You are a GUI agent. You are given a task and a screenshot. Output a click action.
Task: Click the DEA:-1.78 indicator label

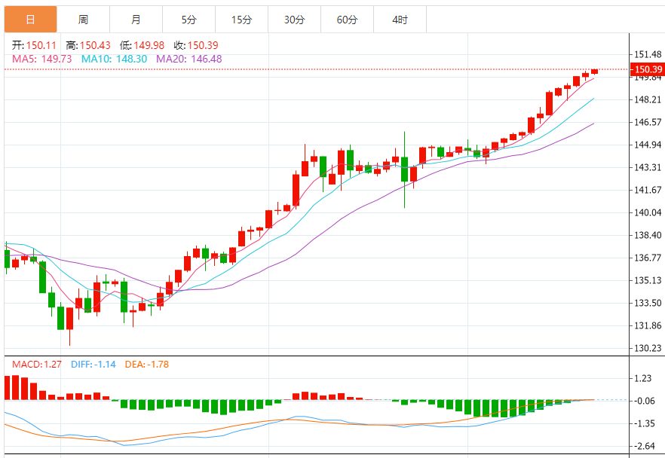pyautogui.click(x=146, y=365)
